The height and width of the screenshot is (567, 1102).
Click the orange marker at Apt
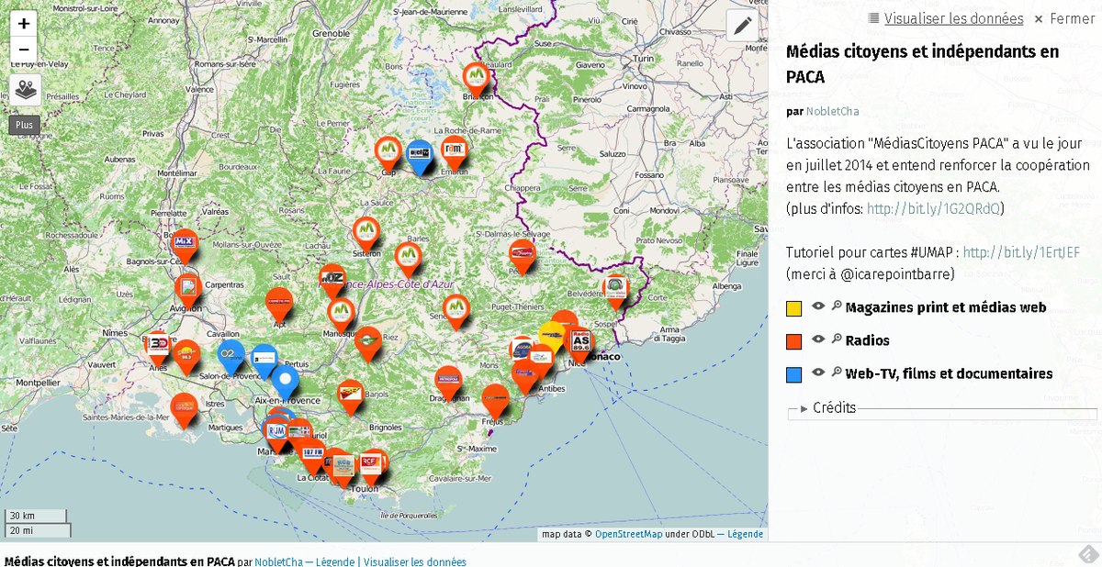point(278,305)
